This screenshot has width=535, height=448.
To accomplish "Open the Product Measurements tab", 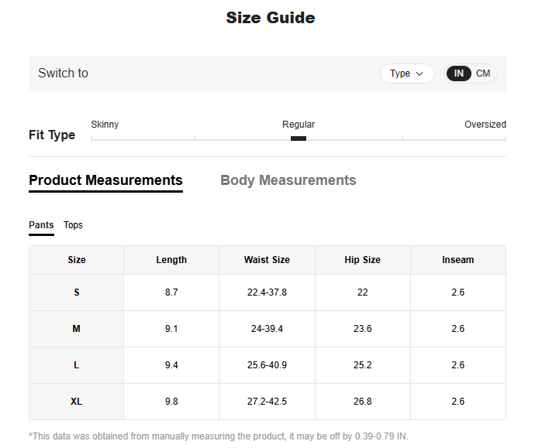I will click(x=105, y=180).
